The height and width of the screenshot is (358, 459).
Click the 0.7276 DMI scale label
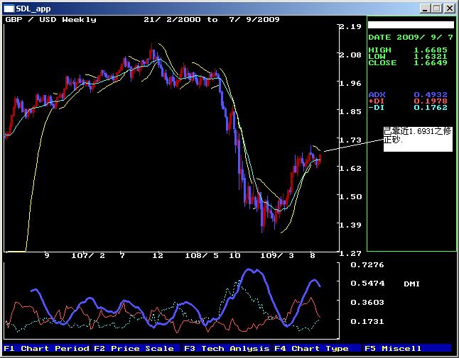[x=367, y=265]
